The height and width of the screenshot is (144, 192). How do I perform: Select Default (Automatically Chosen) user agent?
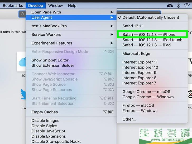pos(152,17)
